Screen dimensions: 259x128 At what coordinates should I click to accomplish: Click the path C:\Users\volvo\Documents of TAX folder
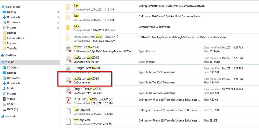(154, 27)
